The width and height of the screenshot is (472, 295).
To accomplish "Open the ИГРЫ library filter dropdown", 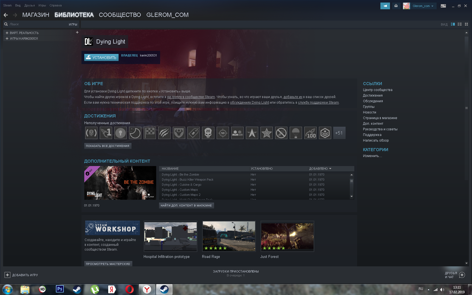I will point(73,24).
